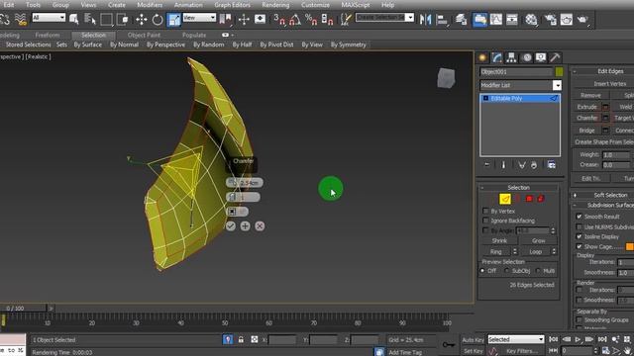This screenshot has height=356, width=634.
Task: Select Multi preview selection radio
Action: tap(538, 271)
